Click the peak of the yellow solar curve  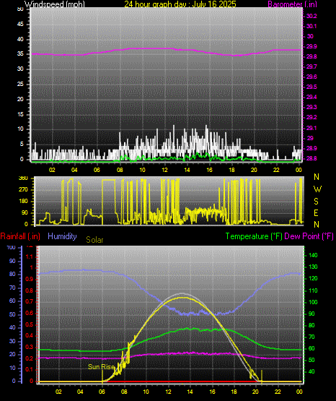click(x=182, y=298)
